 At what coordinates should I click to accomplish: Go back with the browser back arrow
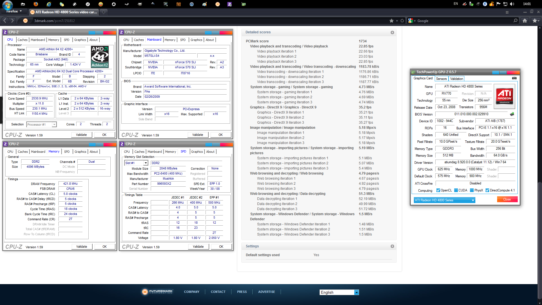click(5, 21)
